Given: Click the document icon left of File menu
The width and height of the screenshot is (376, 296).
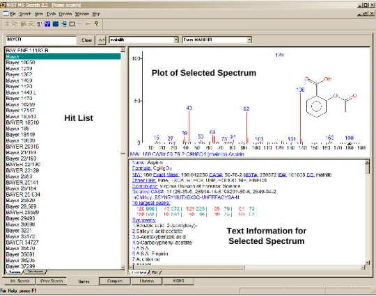Looking at the screenshot, I should point(6,14).
